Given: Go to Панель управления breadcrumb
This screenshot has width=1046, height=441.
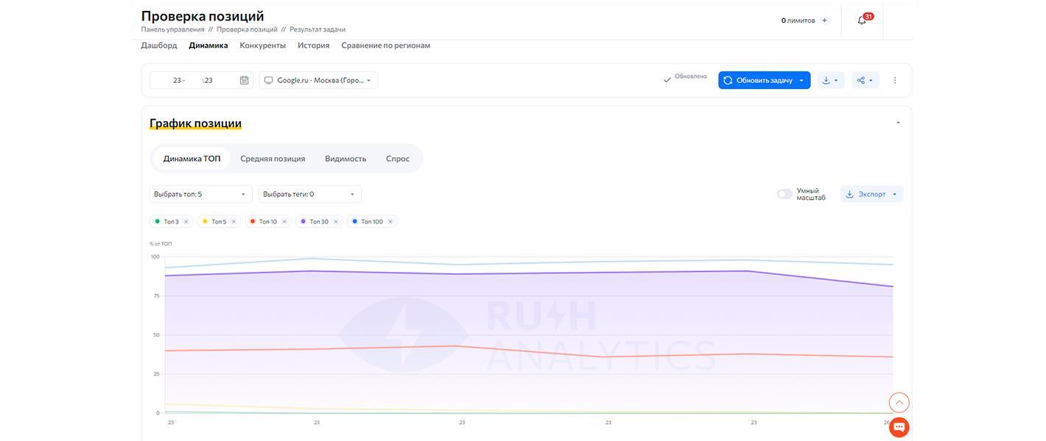Looking at the screenshot, I should pyautogui.click(x=173, y=29).
